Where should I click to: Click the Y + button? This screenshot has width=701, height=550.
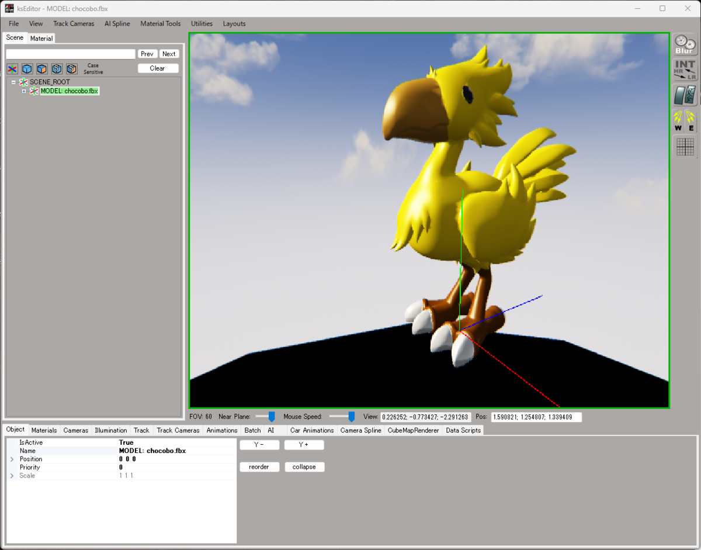(x=304, y=445)
